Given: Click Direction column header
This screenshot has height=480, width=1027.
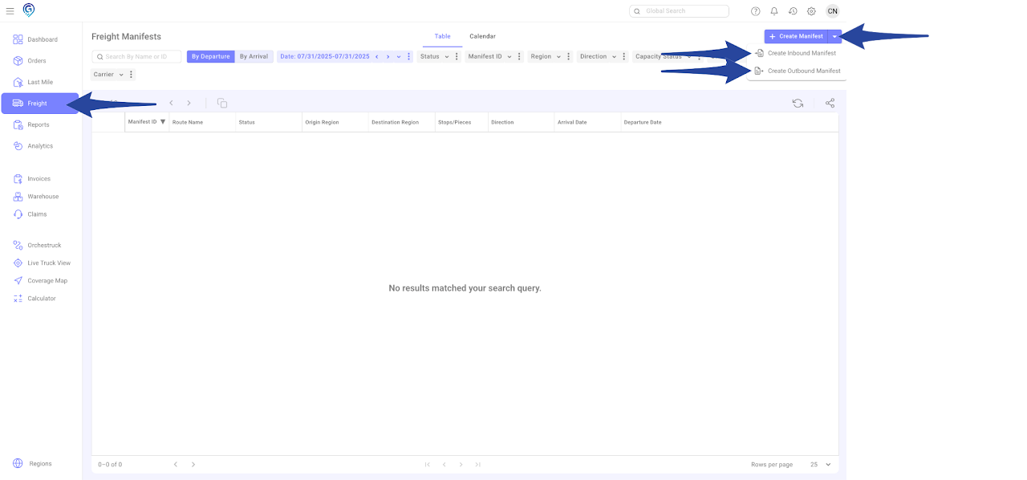Looking at the screenshot, I should click(x=502, y=122).
